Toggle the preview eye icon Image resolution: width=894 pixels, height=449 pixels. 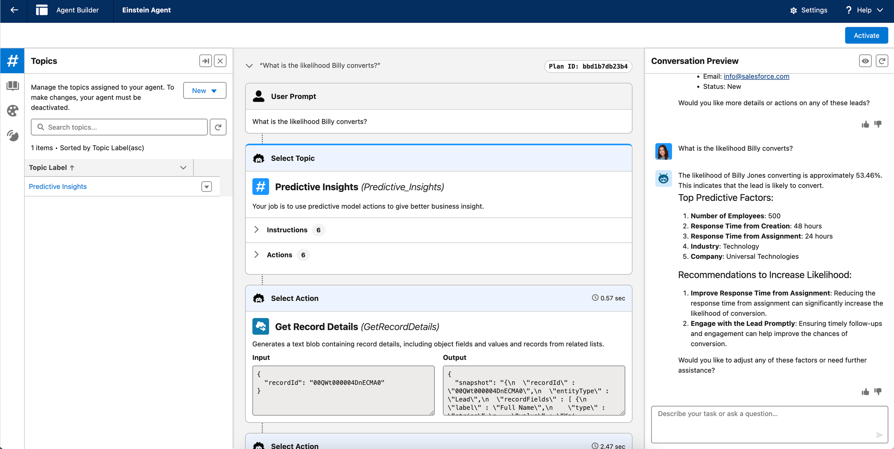[865, 61]
